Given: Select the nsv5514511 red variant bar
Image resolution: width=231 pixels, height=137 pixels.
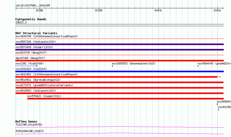Looking at the screenshot, I should coord(119,82).
